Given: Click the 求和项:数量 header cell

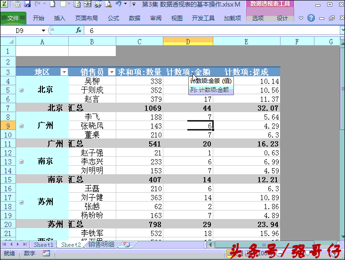Looking at the screenshot, I should coord(139,72).
